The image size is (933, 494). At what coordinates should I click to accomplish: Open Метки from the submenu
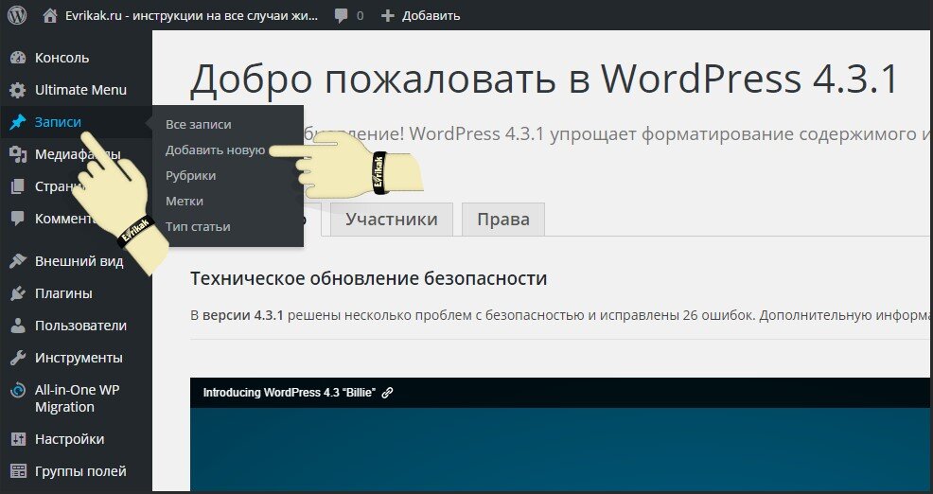tap(185, 202)
